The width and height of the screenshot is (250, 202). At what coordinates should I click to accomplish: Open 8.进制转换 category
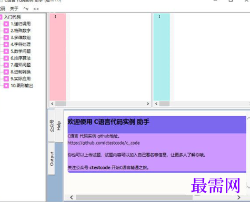click(x=21, y=72)
